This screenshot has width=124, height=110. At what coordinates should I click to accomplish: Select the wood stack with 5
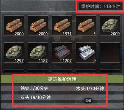[86, 26]
